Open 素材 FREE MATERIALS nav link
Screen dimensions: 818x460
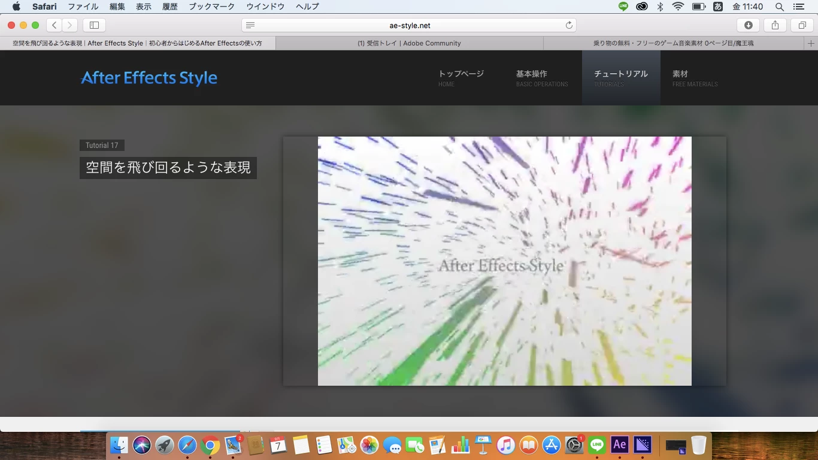[x=695, y=78]
